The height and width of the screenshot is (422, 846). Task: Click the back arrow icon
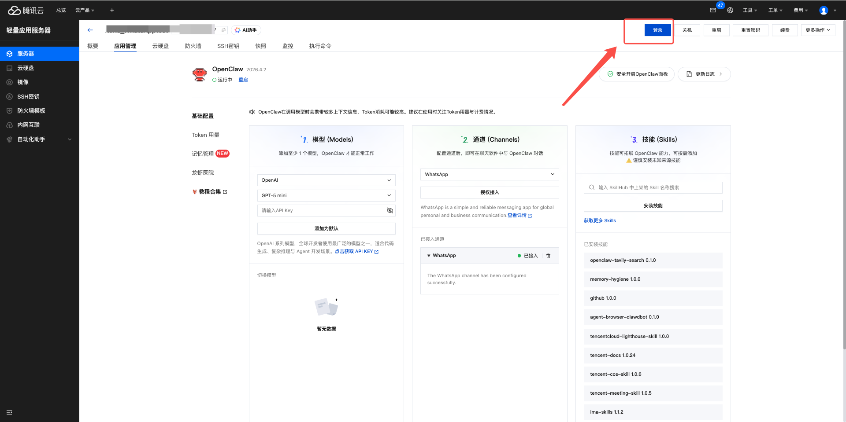tap(90, 30)
